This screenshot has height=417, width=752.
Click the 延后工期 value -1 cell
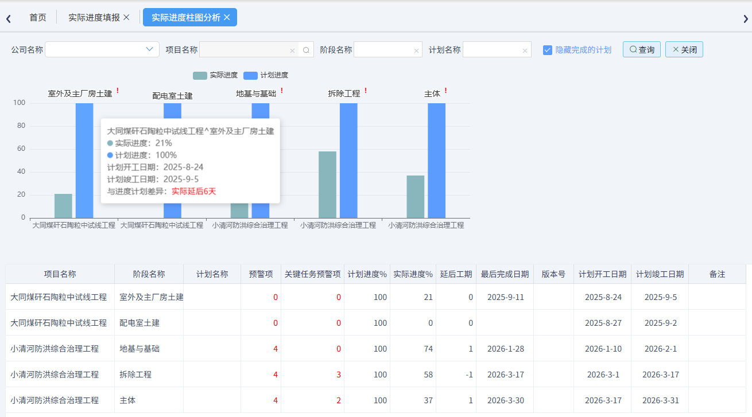click(456, 375)
